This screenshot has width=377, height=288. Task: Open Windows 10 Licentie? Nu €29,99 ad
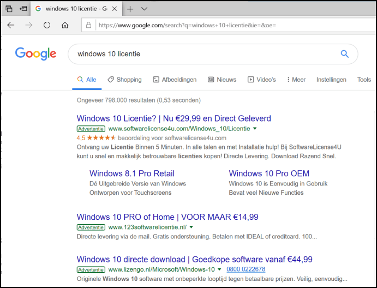(174, 118)
